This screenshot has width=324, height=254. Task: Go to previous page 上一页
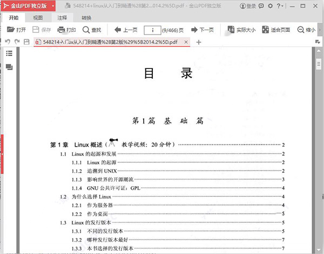point(126,30)
